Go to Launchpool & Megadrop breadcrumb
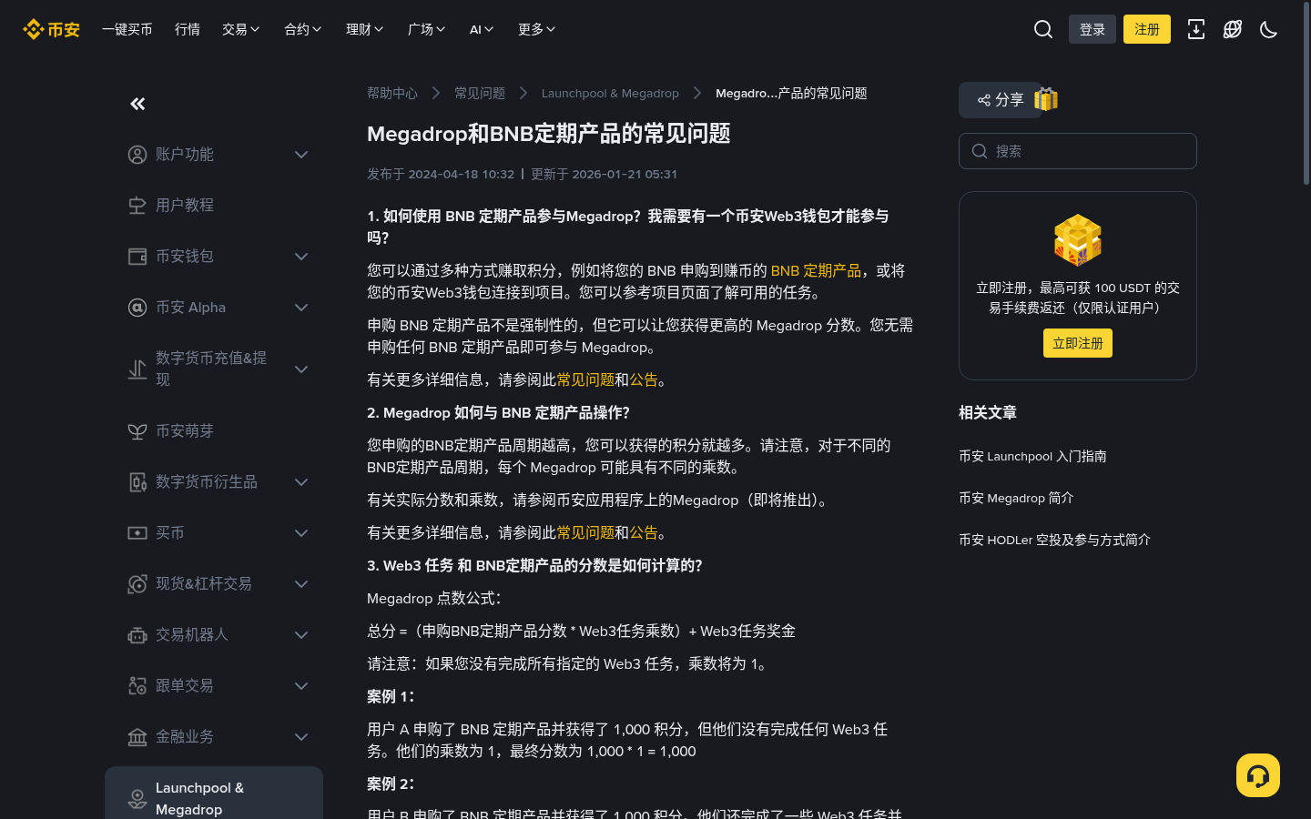Image resolution: width=1311 pixels, height=819 pixels. click(610, 93)
